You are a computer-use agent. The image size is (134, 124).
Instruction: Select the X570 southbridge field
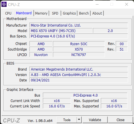[79, 49]
